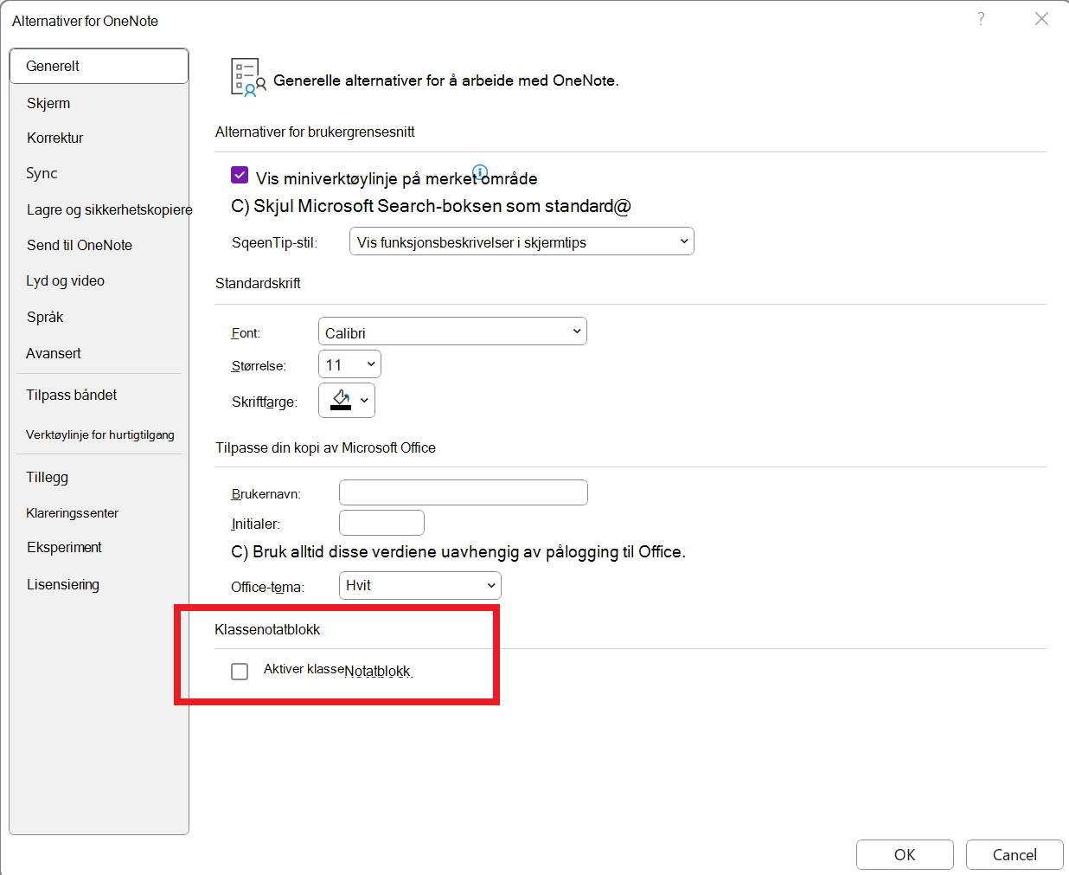Expand the Font dropdown showing Calibri
Viewport: 1069px width, 875px height.
pyautogui.click(x=452, y=331)
